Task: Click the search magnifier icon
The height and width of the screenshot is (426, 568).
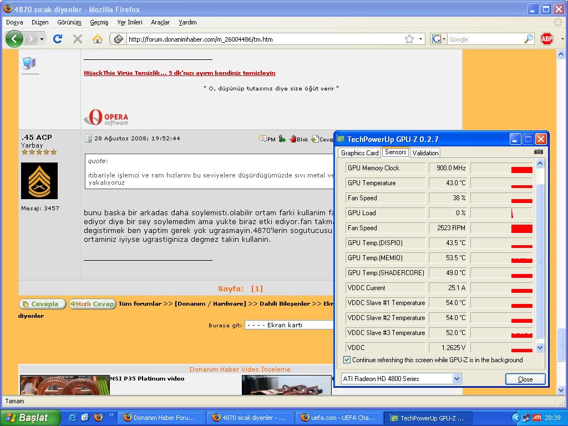Action: pos(529,39)
